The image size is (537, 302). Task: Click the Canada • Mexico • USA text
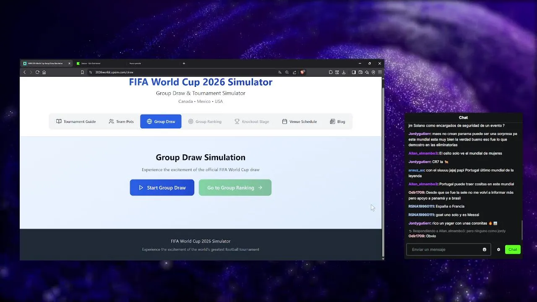pyautogui.click(x=201, y=102)
